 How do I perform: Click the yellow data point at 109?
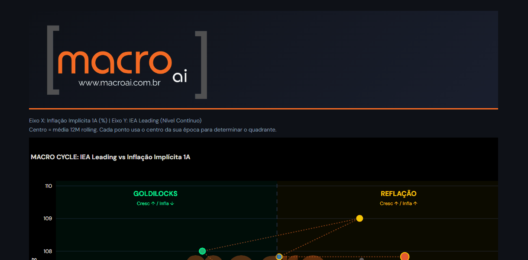click(x=360, y=218)
